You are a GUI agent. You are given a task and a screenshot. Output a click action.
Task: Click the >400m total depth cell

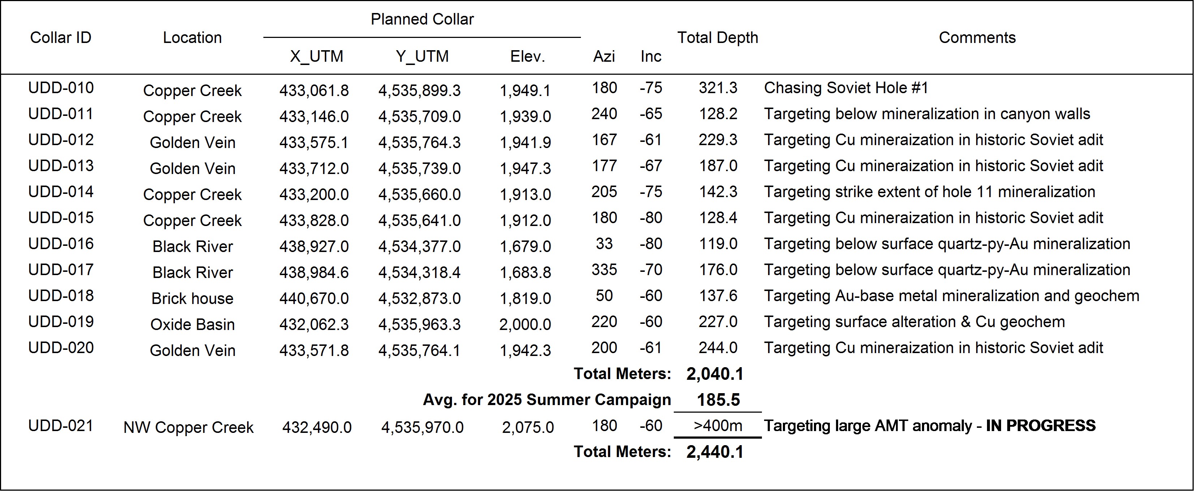point(717,426)
